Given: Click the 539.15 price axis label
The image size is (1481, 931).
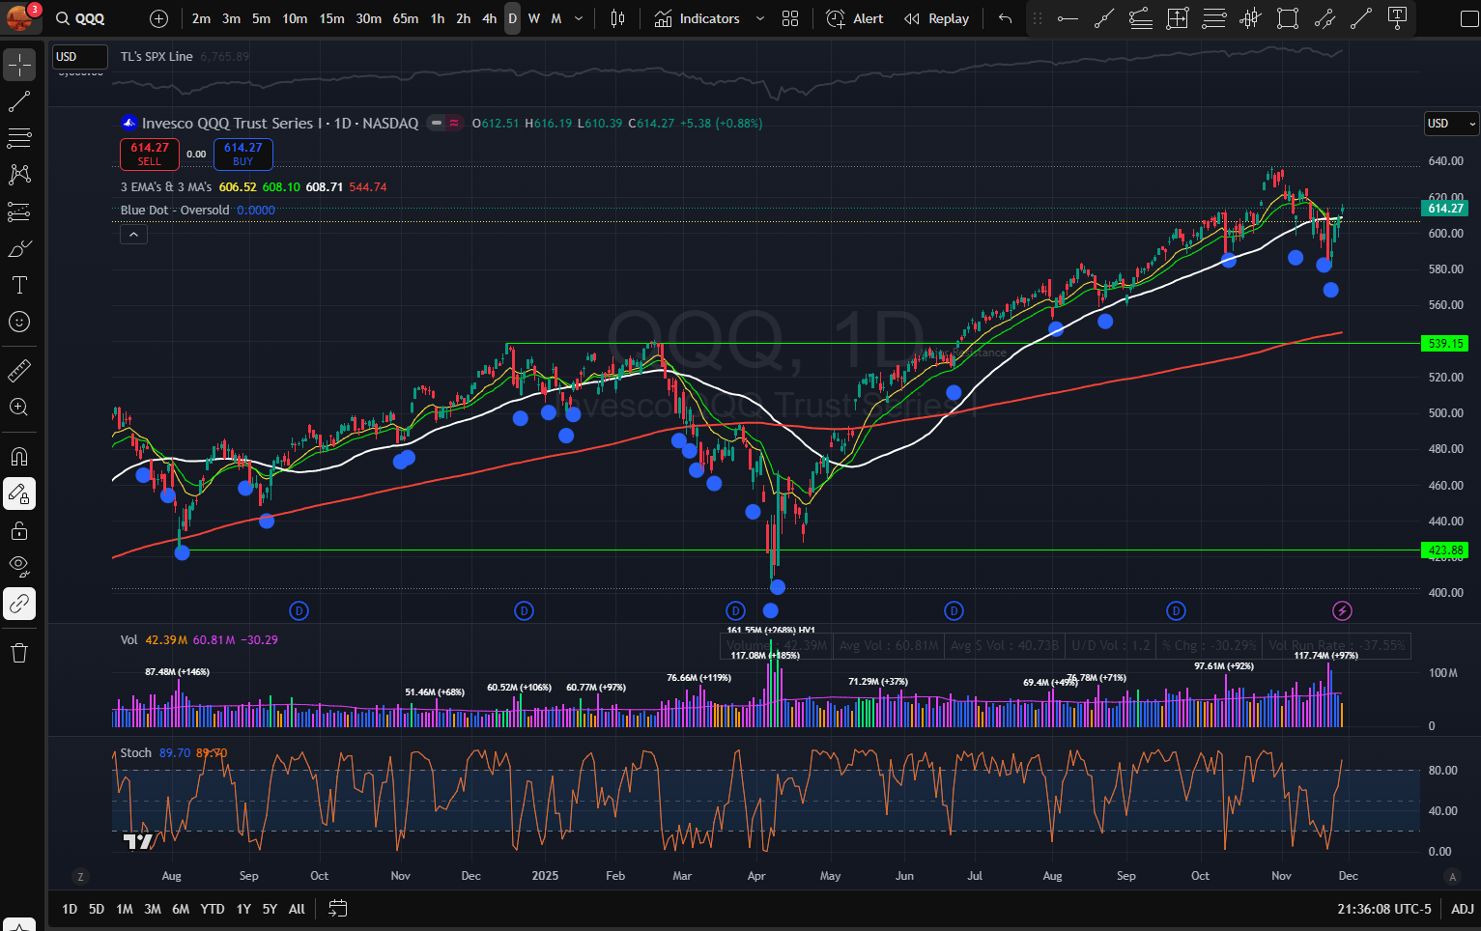Looking at the screenshot, I should 1445,343.
